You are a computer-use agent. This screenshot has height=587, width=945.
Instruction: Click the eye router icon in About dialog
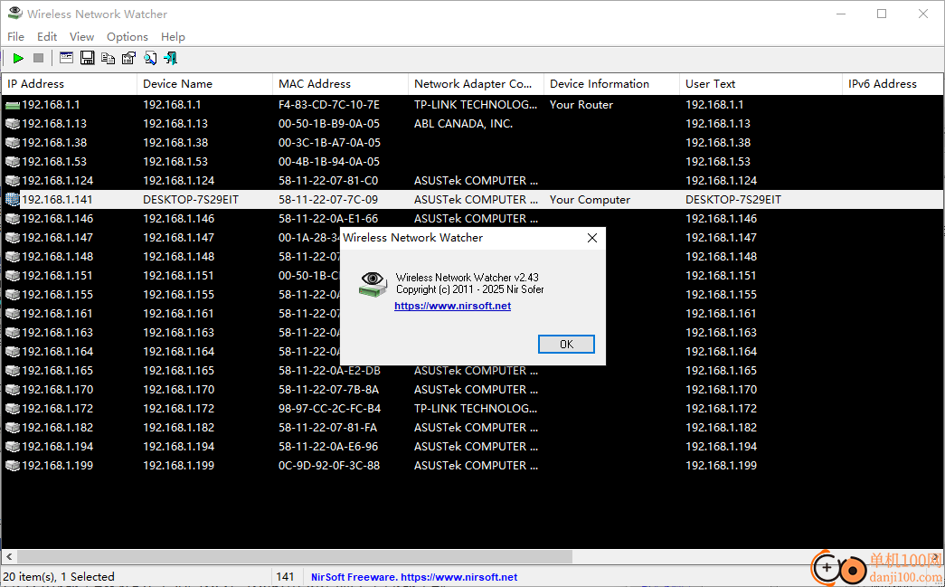point(373,285)
